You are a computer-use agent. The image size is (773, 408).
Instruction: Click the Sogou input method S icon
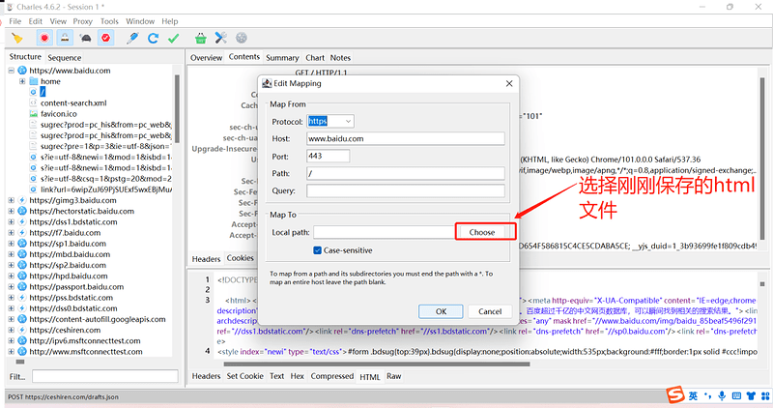675,395
